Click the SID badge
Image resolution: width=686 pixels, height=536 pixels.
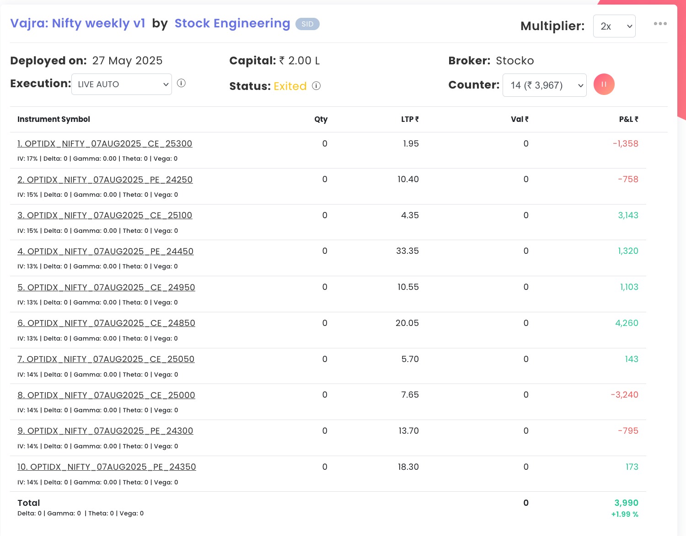click(x=307, y=24)
